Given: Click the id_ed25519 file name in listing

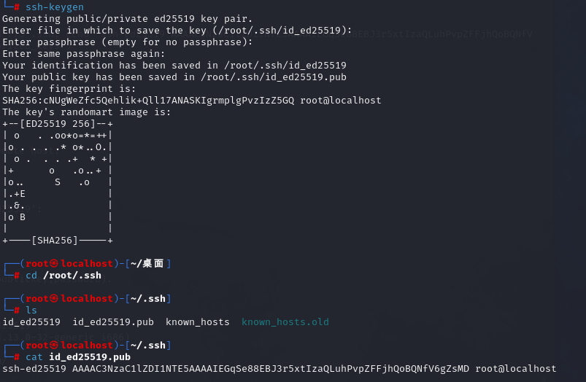Looking at the screenshot, I should pos(31,322).
